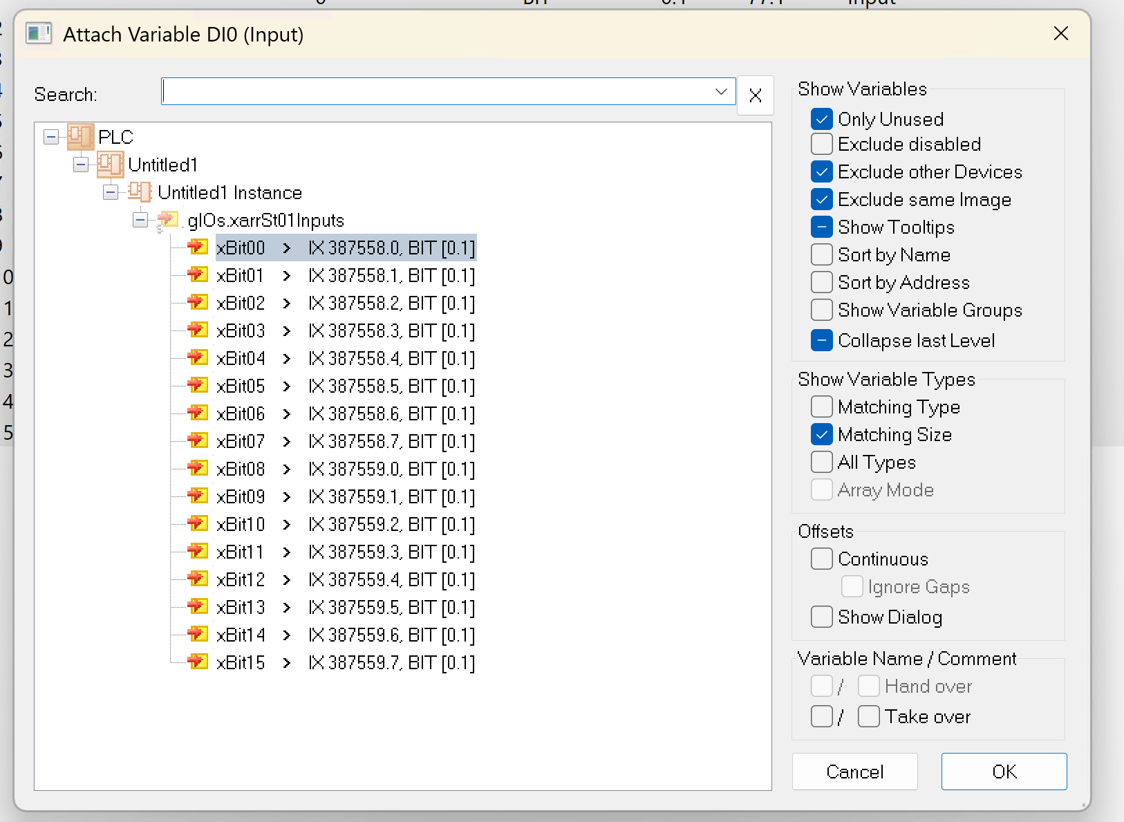This screenshot has width=1124, height=822.
Task: Collapse the PLC tree node
Action: (51, 137)
